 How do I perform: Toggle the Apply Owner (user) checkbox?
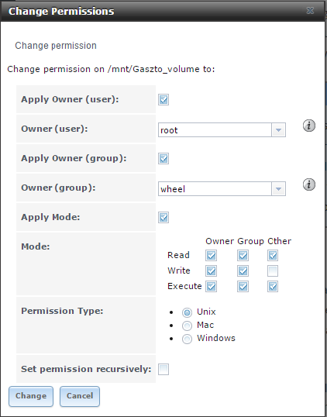[x=163, y=100]
